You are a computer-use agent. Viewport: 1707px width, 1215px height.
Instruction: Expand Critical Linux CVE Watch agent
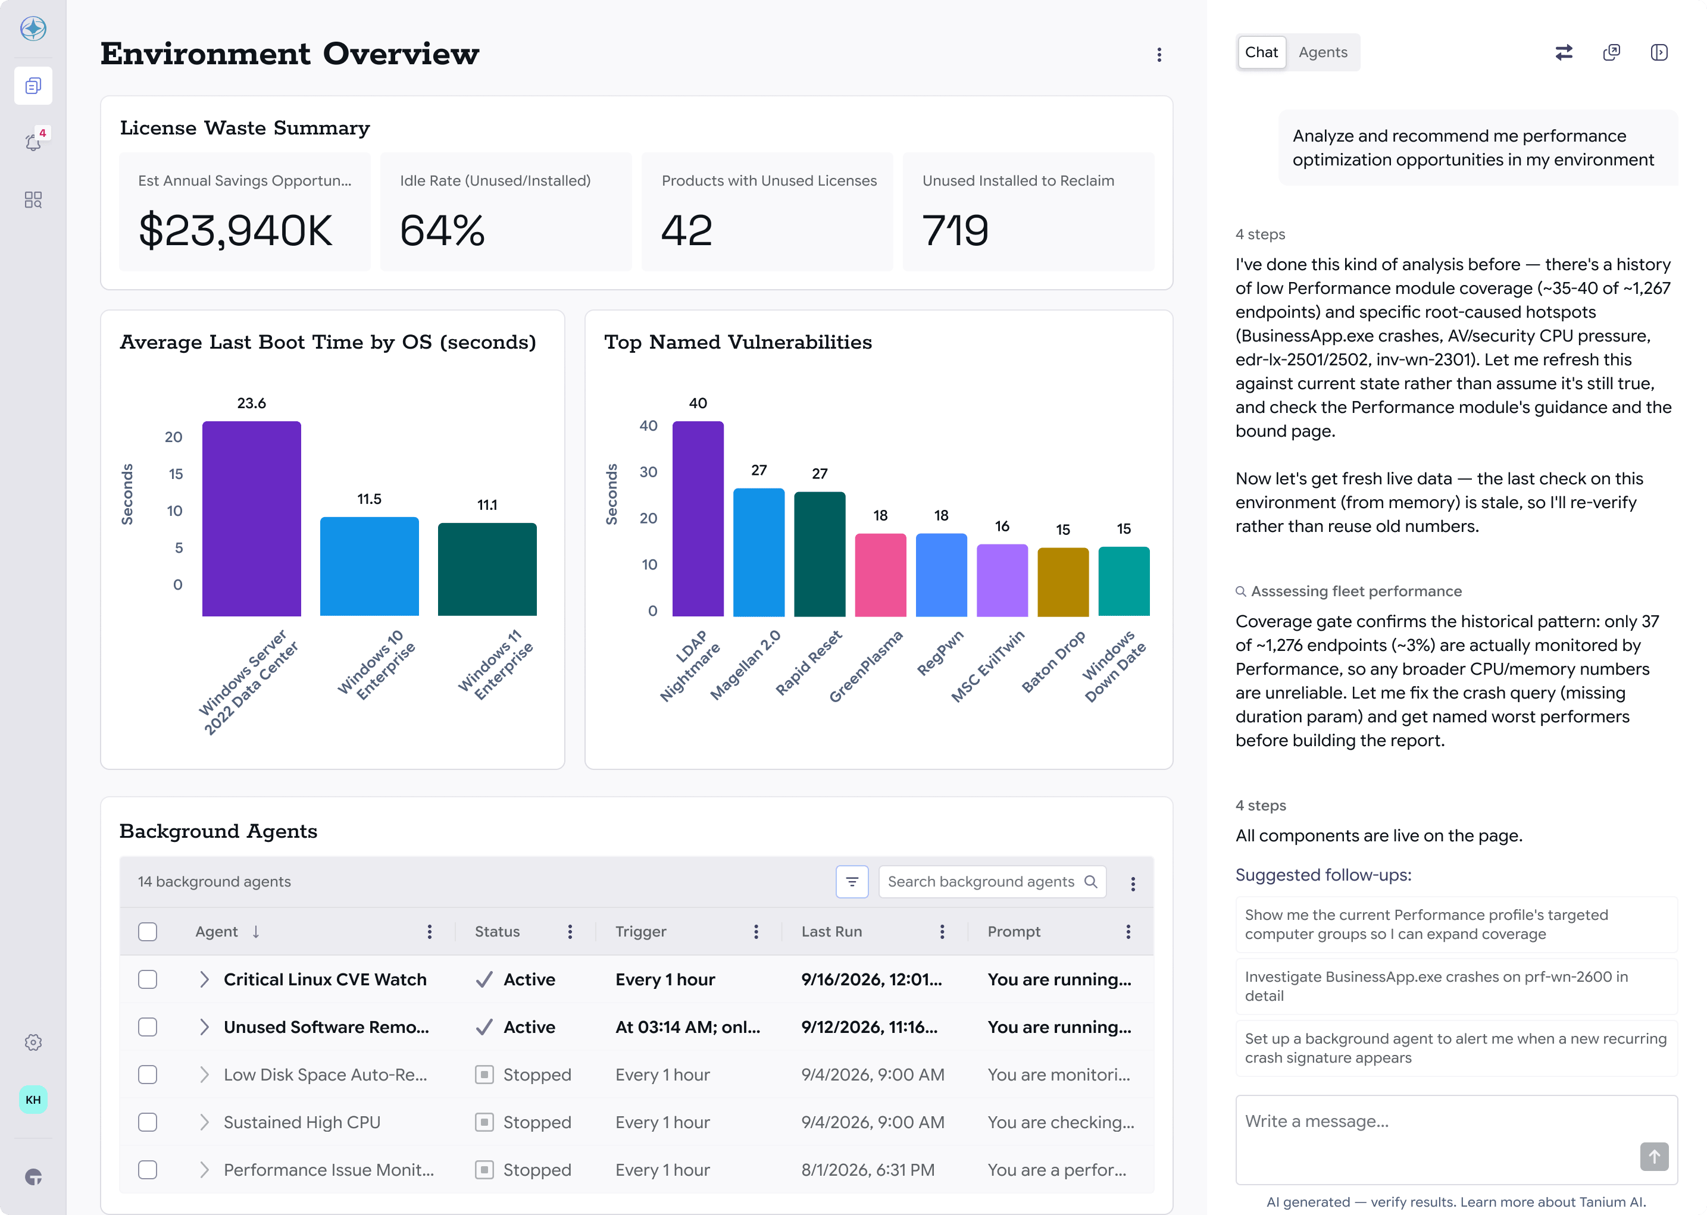[204, 979]
